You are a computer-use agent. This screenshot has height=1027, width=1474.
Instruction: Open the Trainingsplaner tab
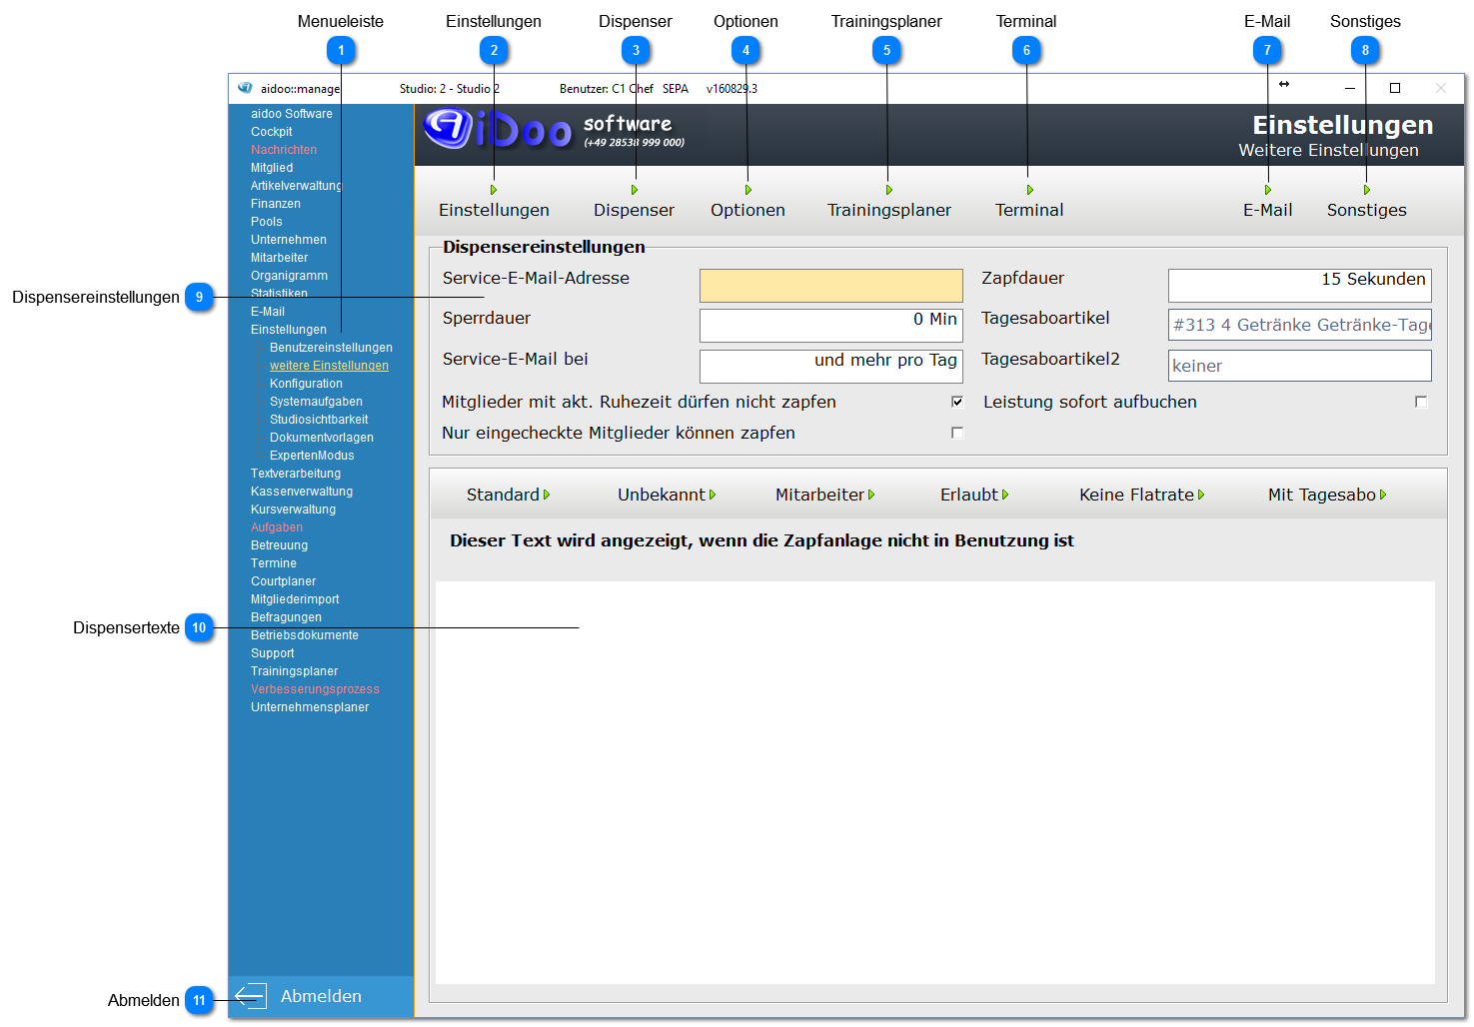click(x=889, y=210)
